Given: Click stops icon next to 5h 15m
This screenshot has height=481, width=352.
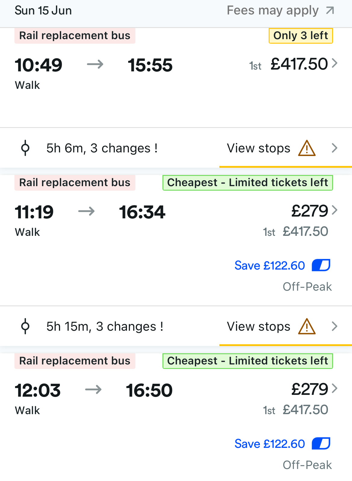Looking at the screenshot, I should [26, 326].
